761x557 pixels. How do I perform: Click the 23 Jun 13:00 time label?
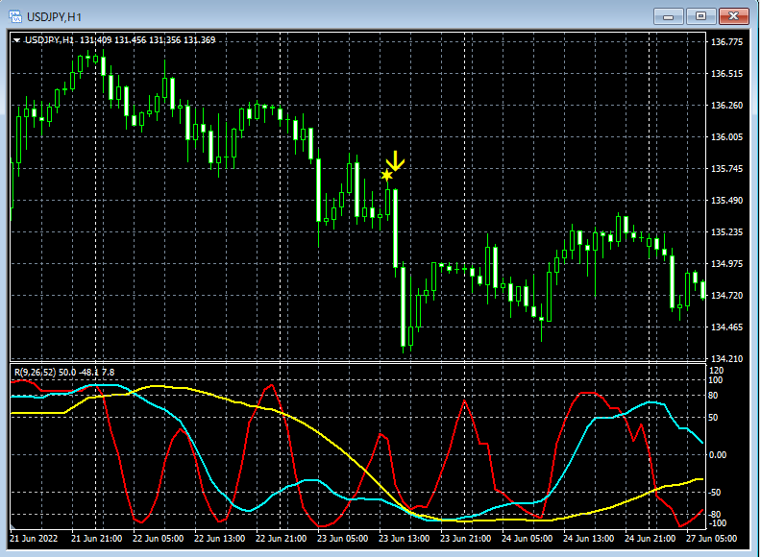[x=404, y=539]
